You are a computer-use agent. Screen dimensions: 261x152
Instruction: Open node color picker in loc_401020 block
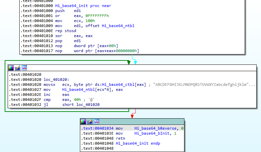pos(11,68)
